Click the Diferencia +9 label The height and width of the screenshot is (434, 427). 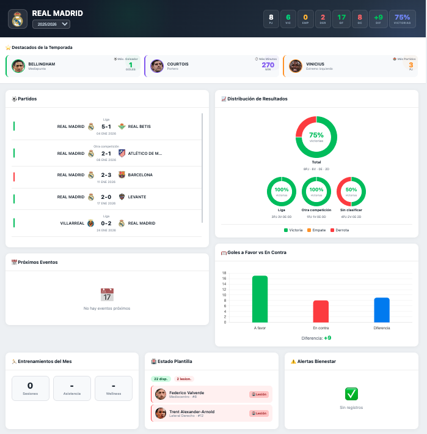(316, 338)
